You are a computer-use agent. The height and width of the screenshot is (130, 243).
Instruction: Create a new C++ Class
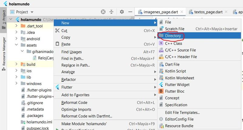199,43
